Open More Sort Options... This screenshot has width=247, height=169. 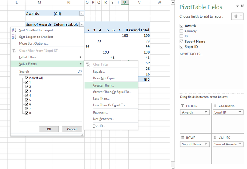point(47,43)
